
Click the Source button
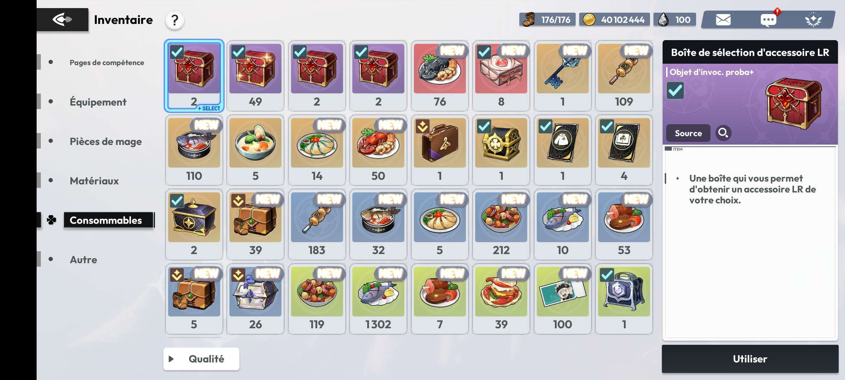click(x=688, y=133)
